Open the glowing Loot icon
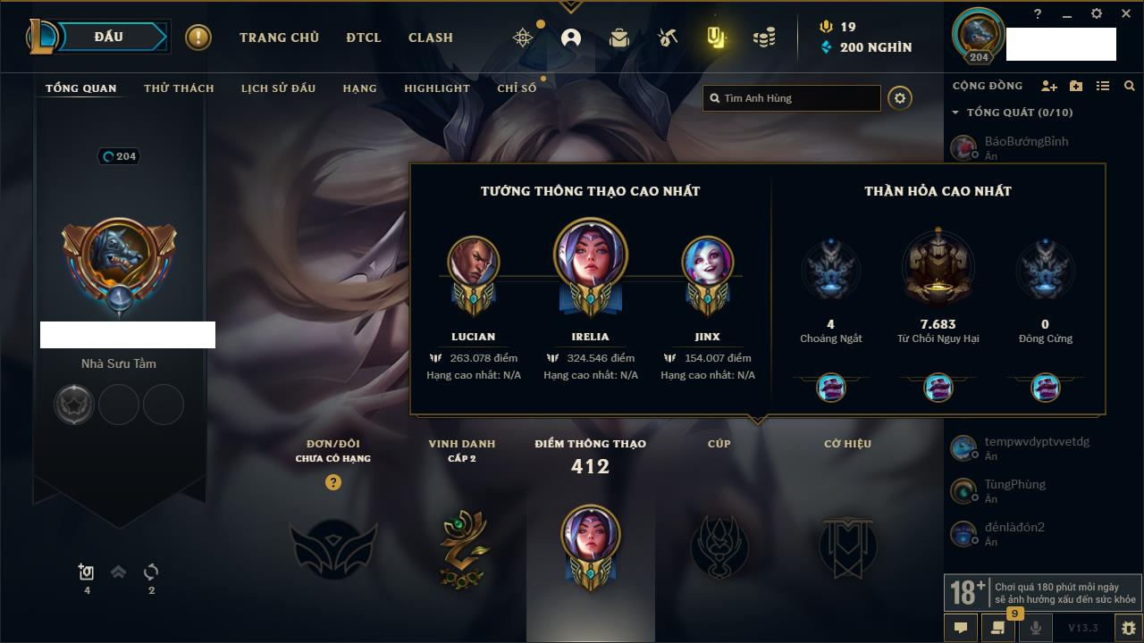Screen dimensions: 1144x643 coord(715,38)
